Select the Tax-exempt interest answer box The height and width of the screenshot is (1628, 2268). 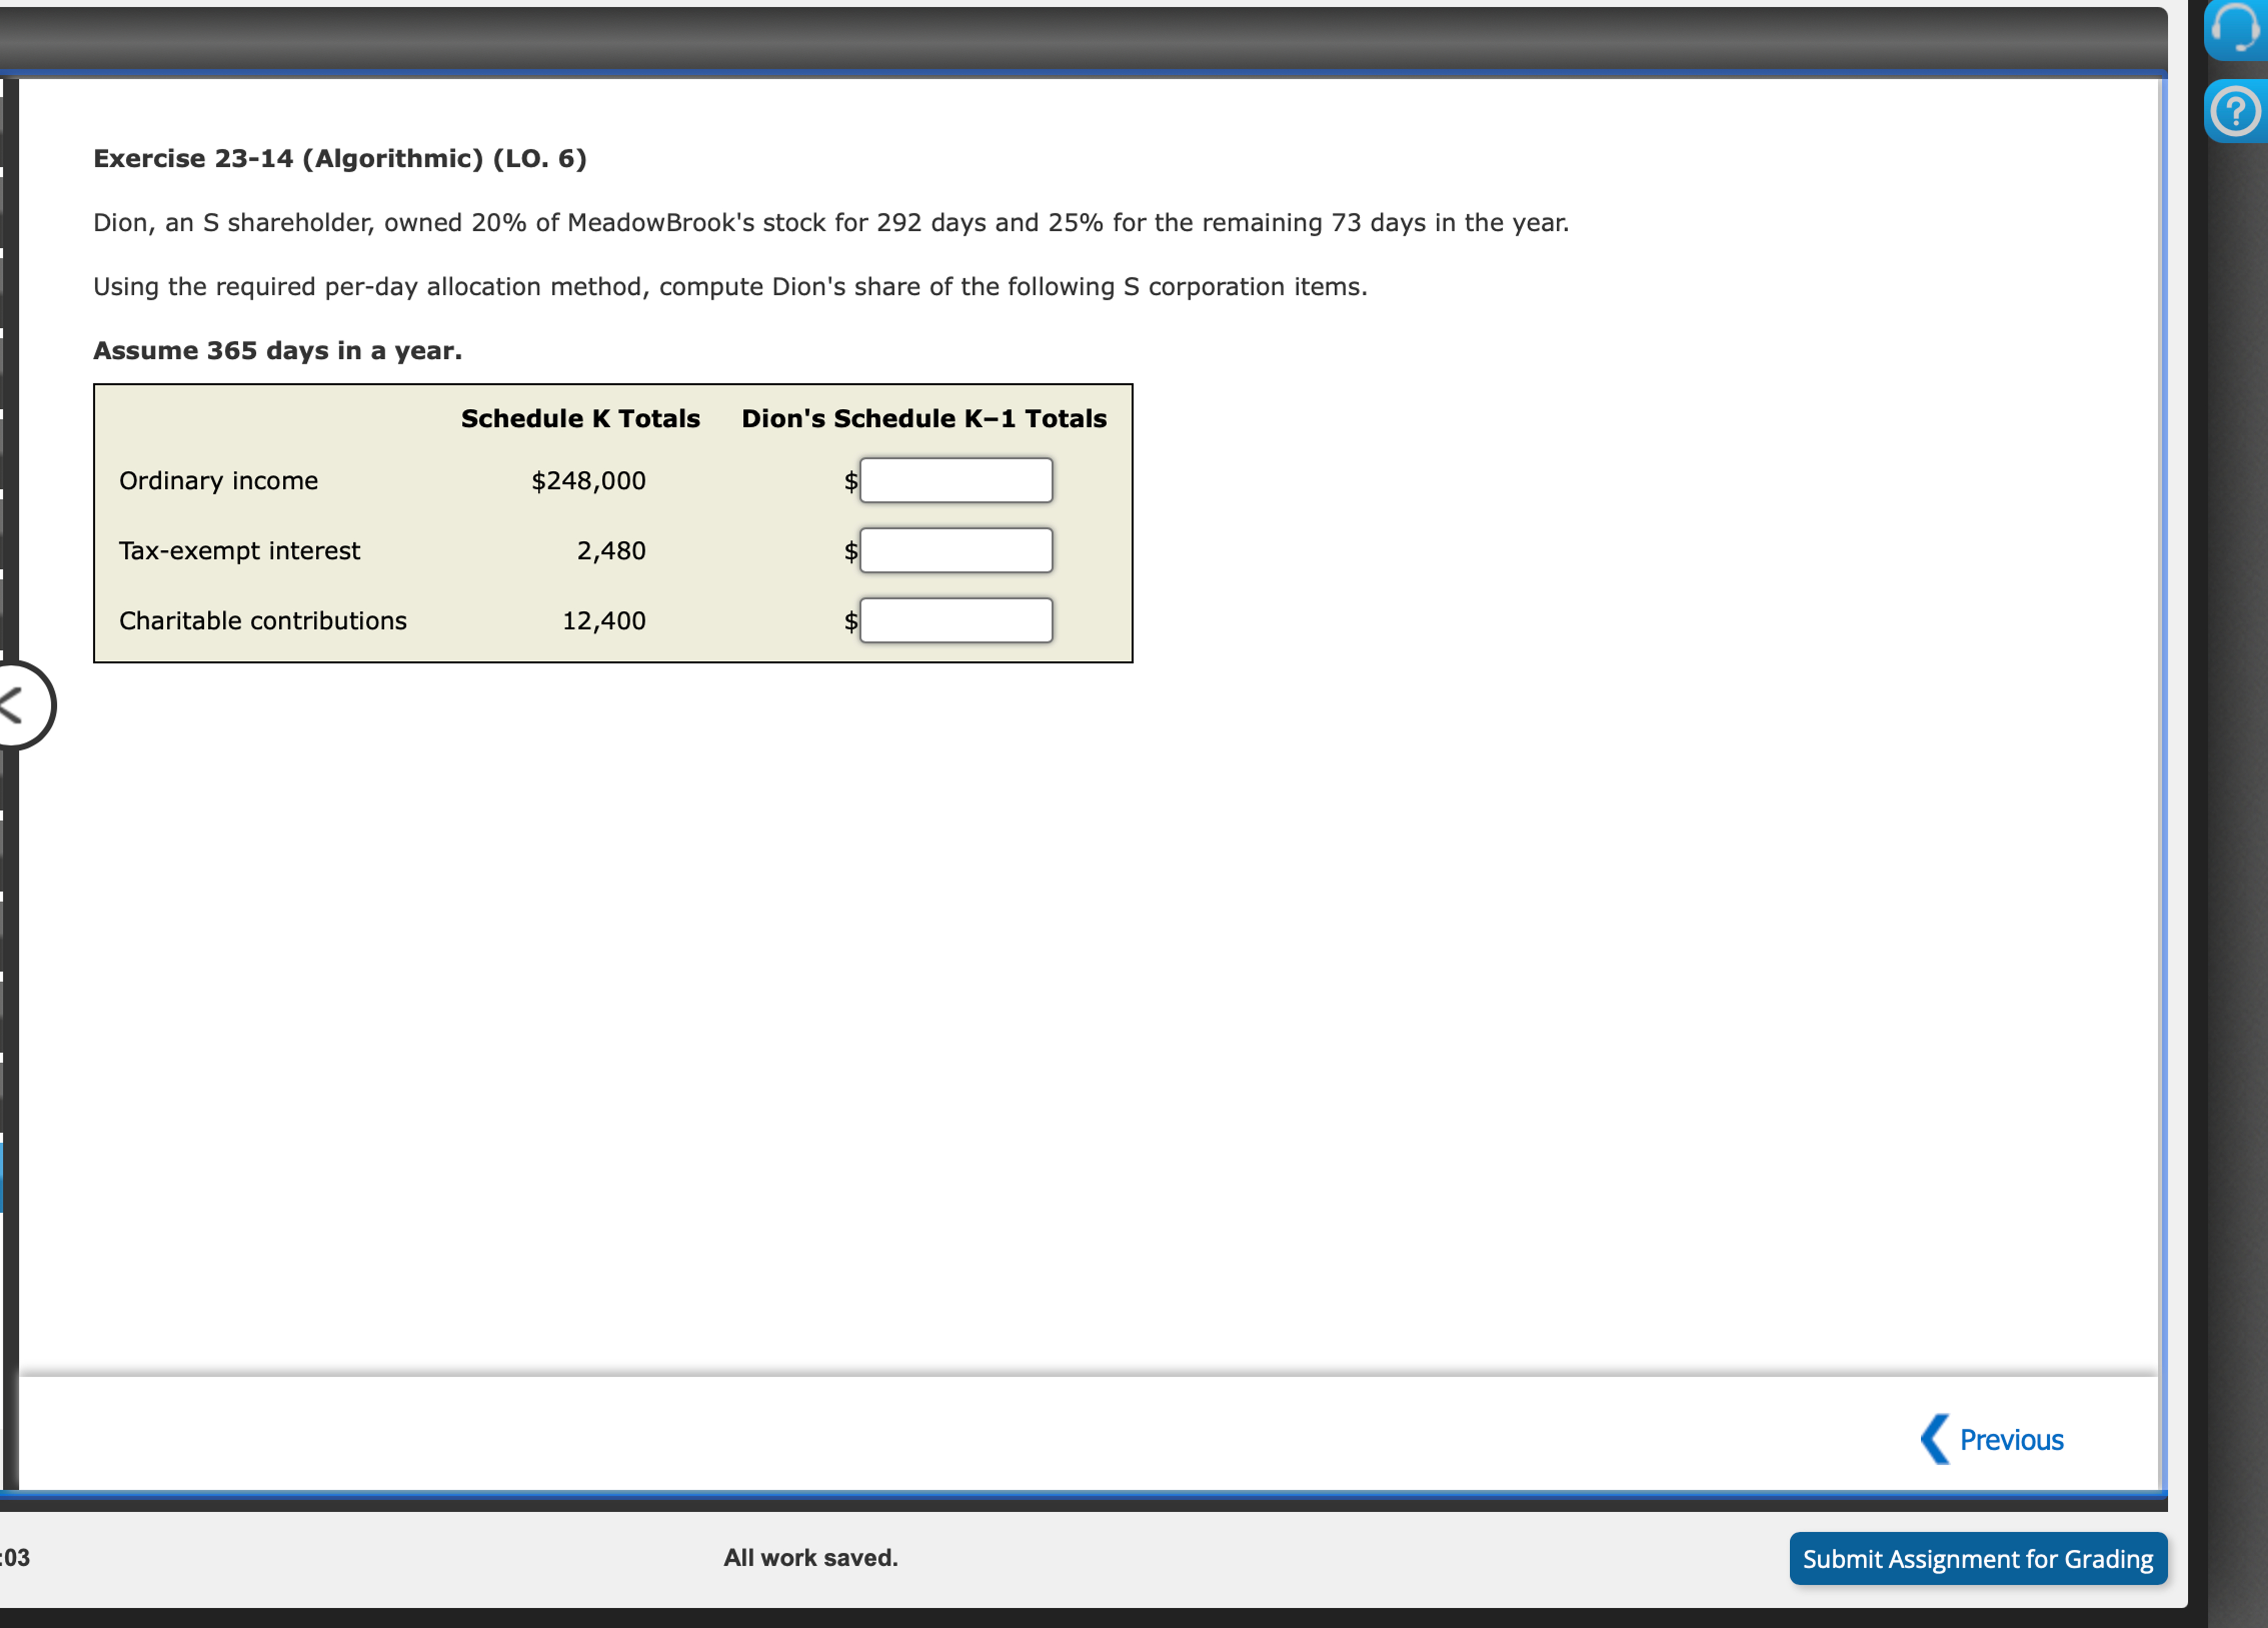pyautogui.click(x=956, y=550)
